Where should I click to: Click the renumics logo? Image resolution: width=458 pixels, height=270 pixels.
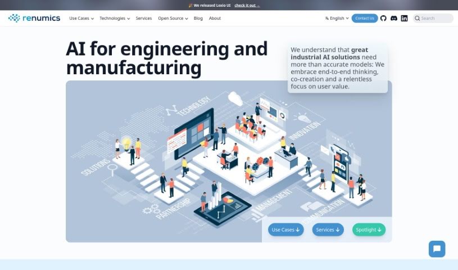point(34,18)
